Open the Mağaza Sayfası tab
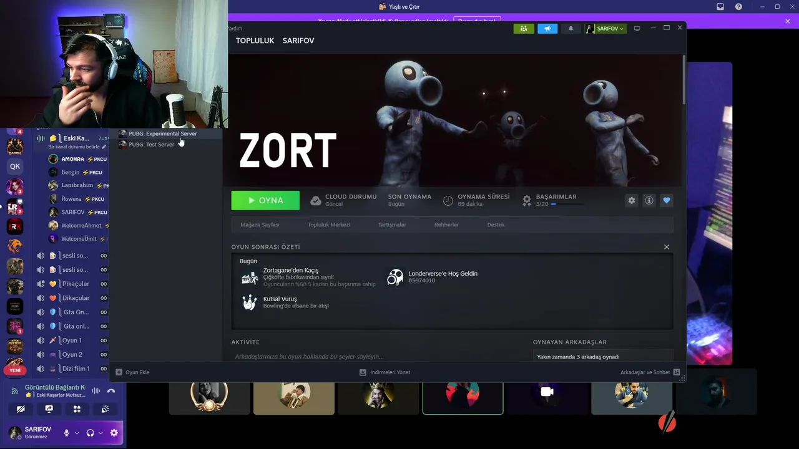799x449 pixels. click(260, 224)
